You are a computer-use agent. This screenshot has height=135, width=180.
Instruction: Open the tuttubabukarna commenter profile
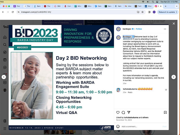tap(130, 89)
